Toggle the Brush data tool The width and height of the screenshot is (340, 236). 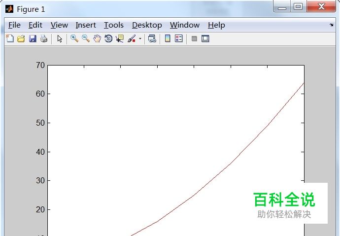tap(132, 39)
